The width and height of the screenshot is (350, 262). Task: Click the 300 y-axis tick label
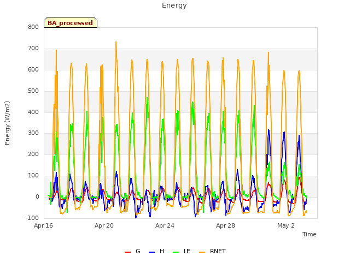[33, 133]
